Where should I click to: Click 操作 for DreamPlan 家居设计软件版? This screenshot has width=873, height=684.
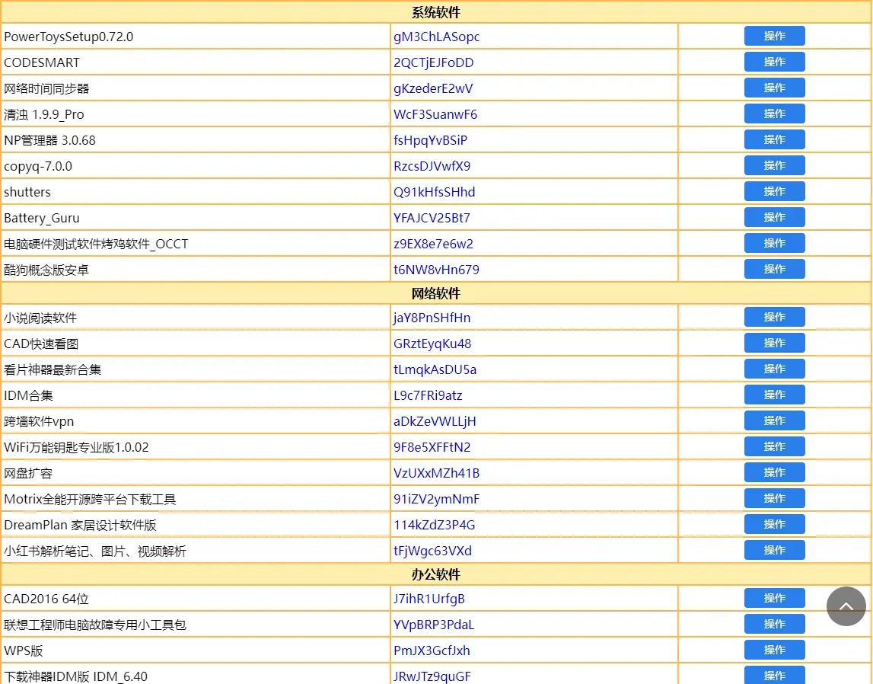click(774, 525)
